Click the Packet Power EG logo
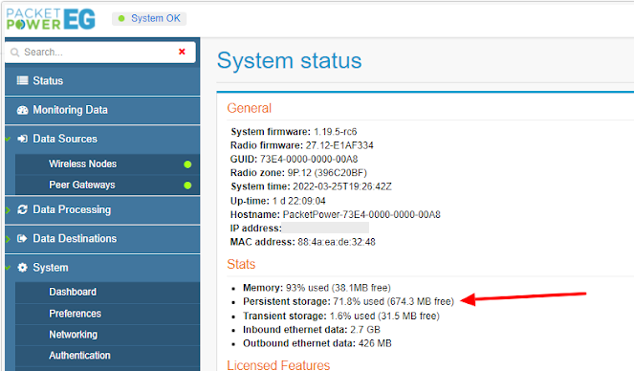 point(51,19)
